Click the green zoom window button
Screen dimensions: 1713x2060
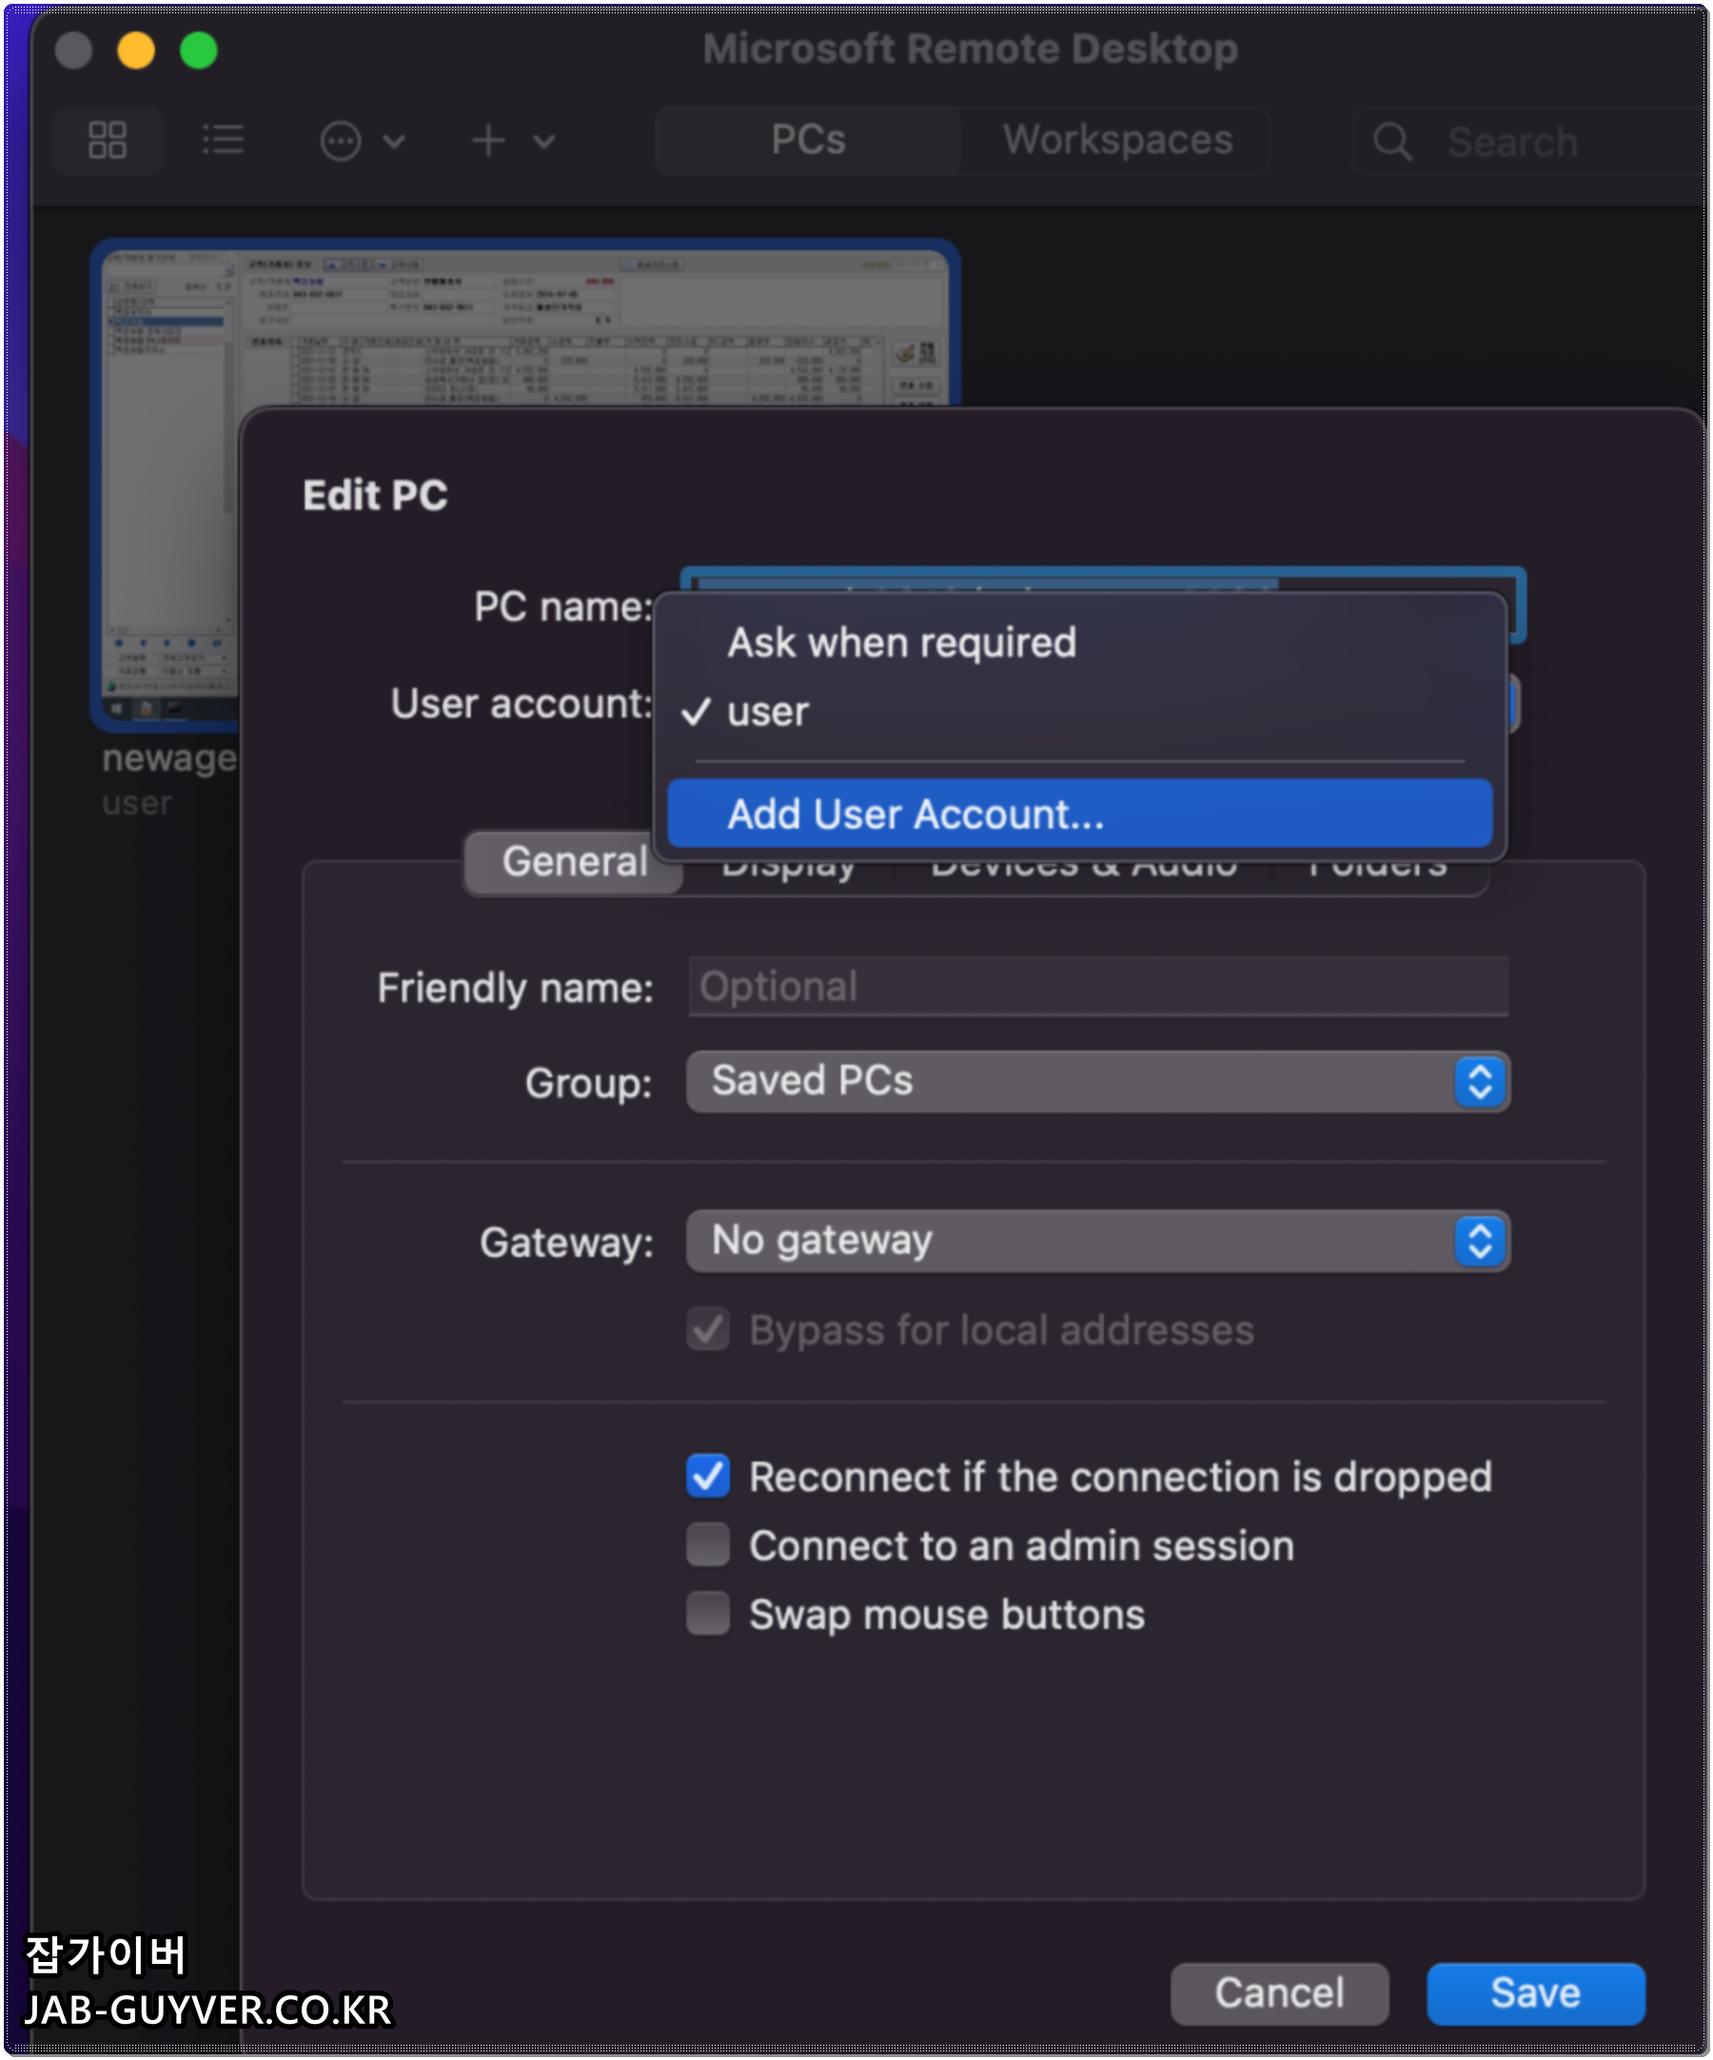pyautogui.click(x=199, y=50)
